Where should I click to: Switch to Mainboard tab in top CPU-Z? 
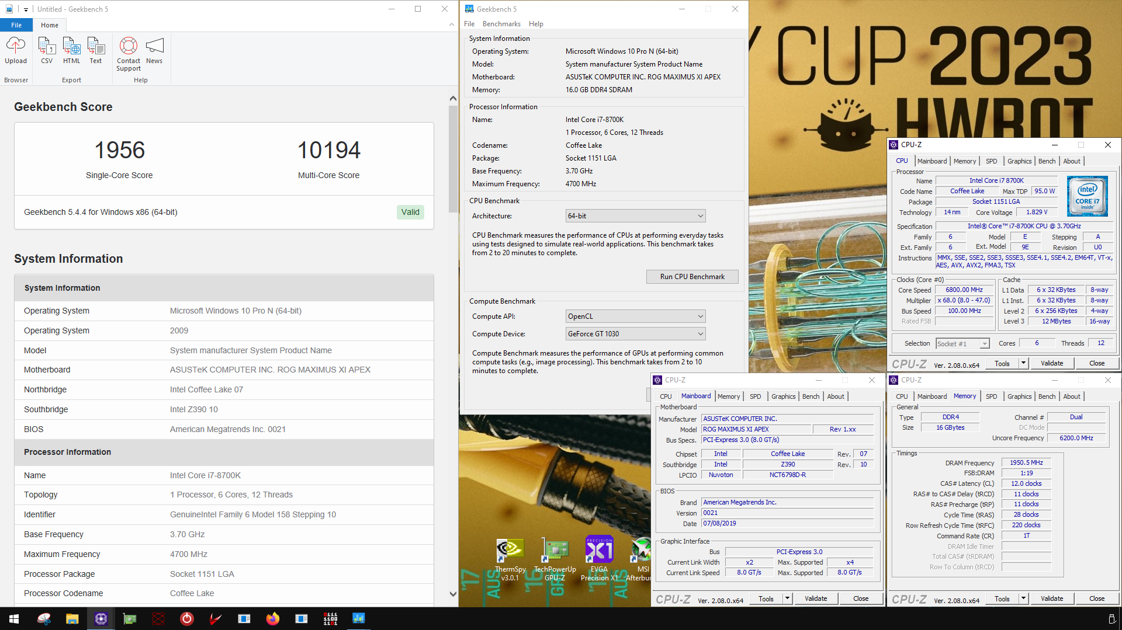point(931,161)
